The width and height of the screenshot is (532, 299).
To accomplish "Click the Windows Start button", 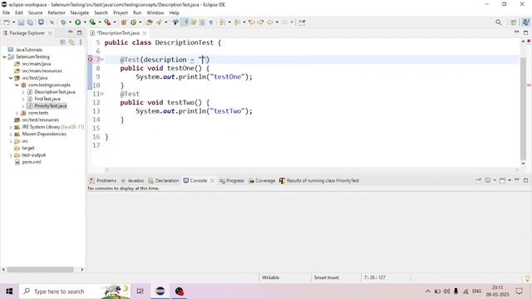I will (9, 292).
